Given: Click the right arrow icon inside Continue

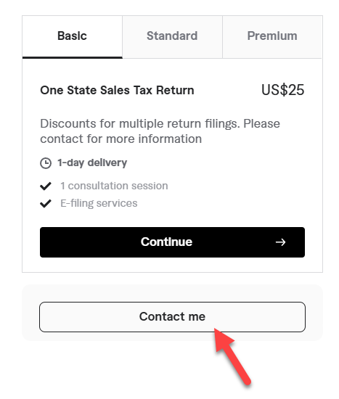Looking at the screenshot, I should pyautogui.click(x=280, y=242).
